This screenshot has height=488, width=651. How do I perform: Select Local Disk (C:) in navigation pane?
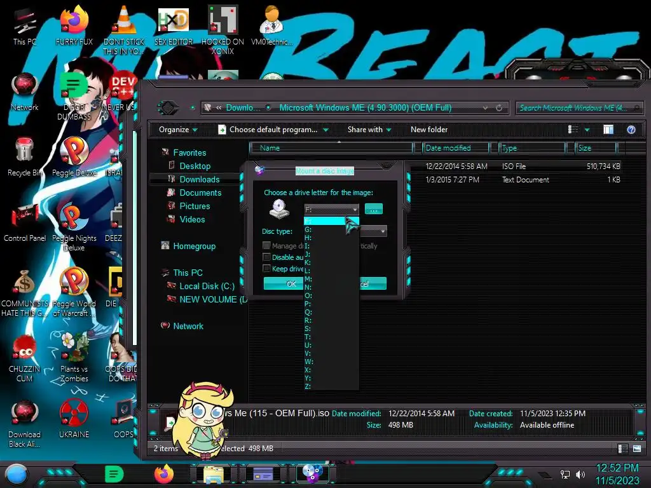pos(207,286)
